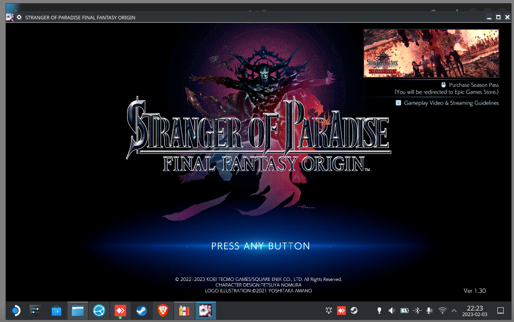The width and height of the screenshot is (514, 322).
Task: Select the Stranger of Paradise taskbar entry
Action: tap(206, 311)
